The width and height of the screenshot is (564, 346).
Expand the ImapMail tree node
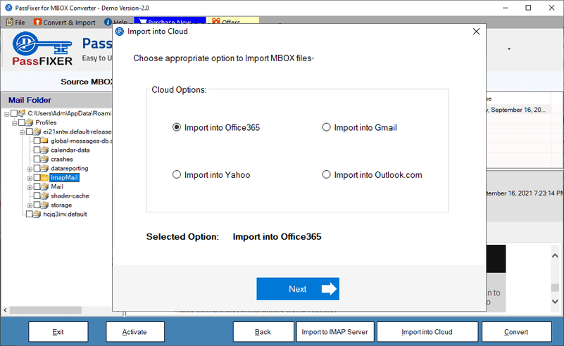(x=30, y=178)
